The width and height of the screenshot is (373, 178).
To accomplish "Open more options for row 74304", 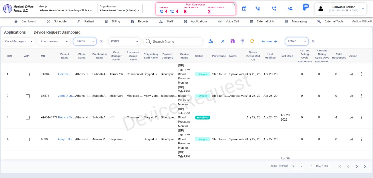I will [361, 74].
